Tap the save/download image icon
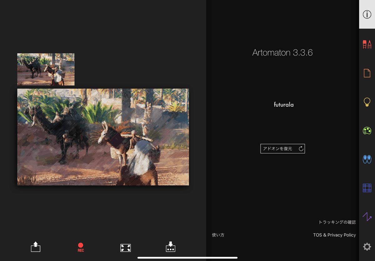Screen dimensions: 375x261 coord(171,247)
